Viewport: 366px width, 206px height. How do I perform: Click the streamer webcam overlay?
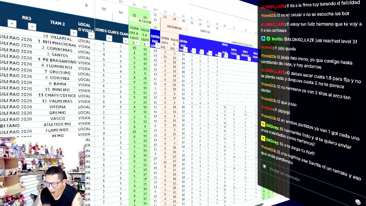[x=43, y=172]
